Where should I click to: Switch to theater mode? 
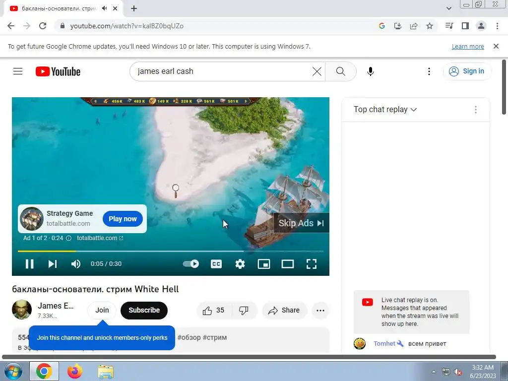(x=288, y=264)
